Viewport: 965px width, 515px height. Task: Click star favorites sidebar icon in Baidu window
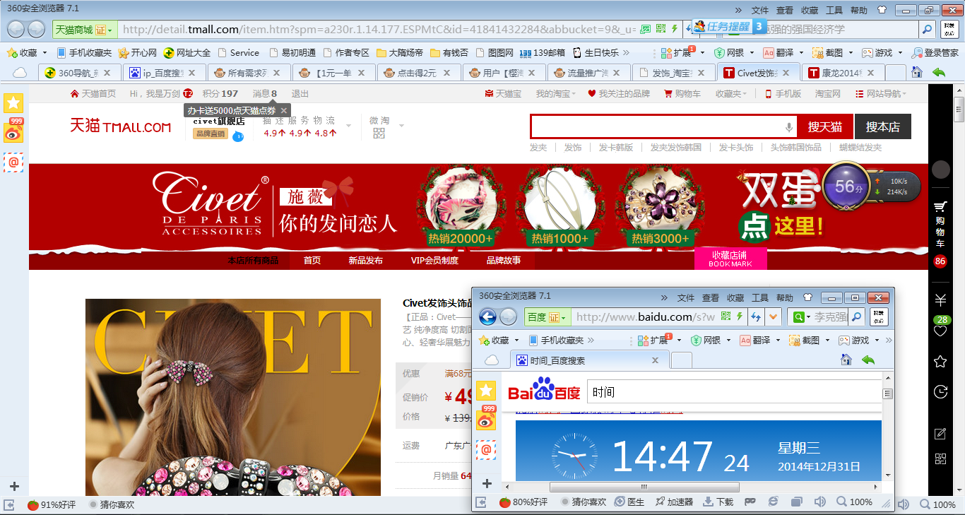coord(486,390)
